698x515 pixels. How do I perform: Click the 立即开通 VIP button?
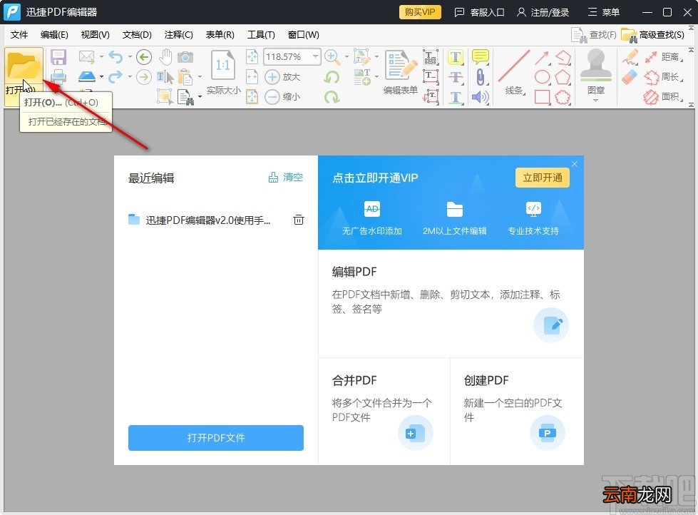coord(542,178)
